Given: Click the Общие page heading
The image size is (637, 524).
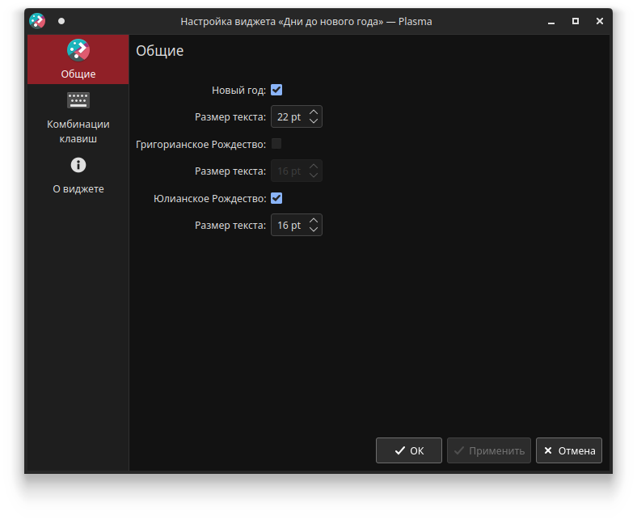Looking at the screenshot, I should (160, 51).
